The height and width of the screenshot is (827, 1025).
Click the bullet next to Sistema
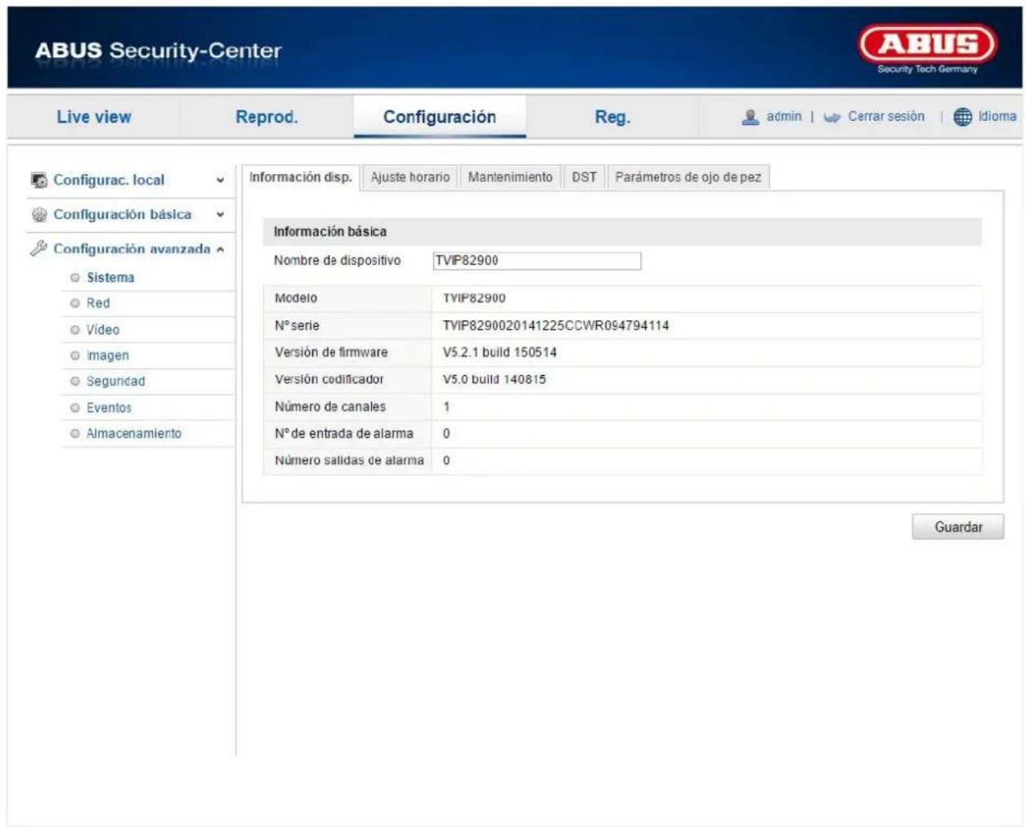pyautogui.click(x=75, y=278)
